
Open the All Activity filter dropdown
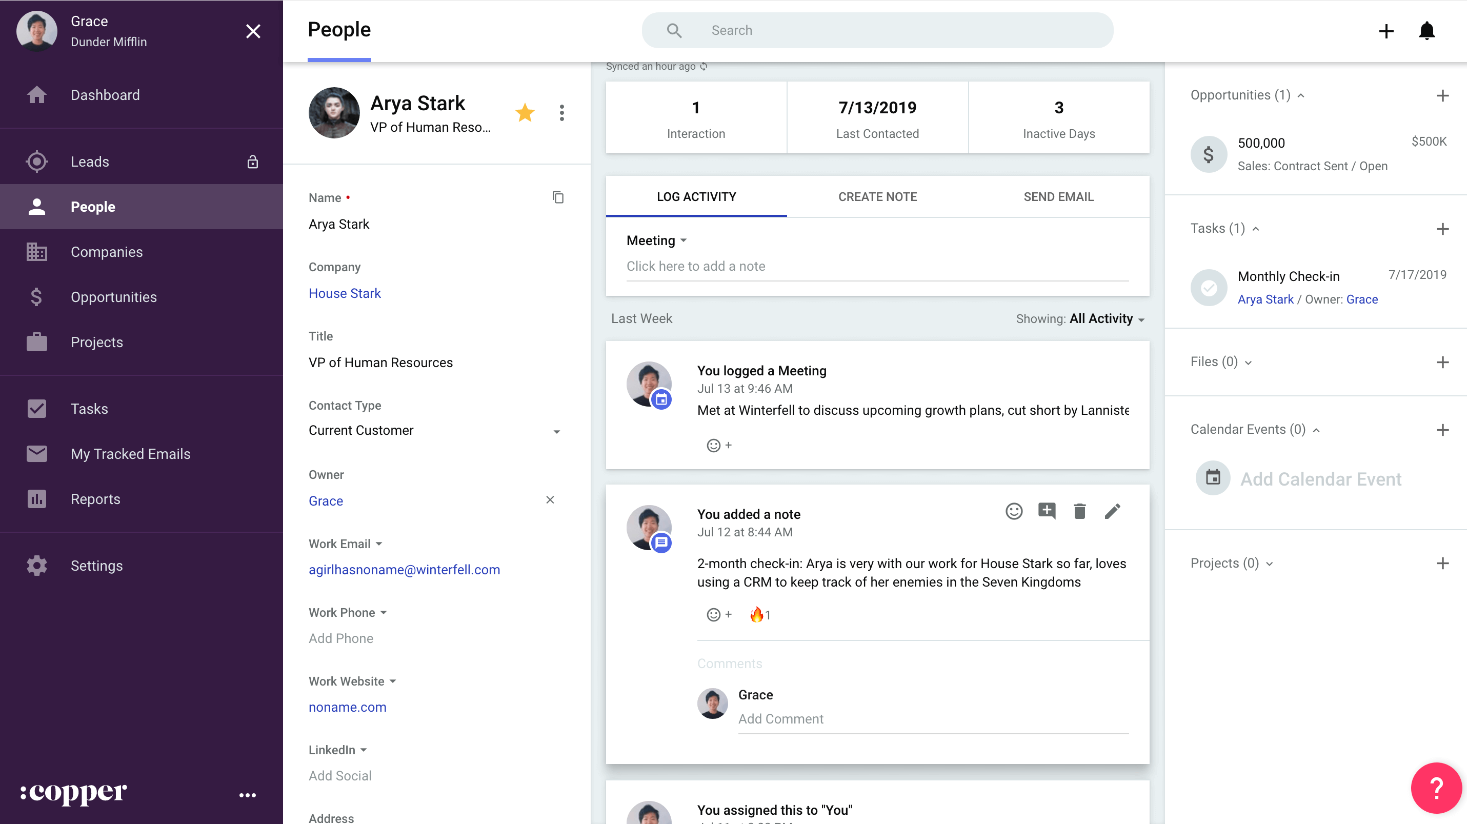[1107, 318]
